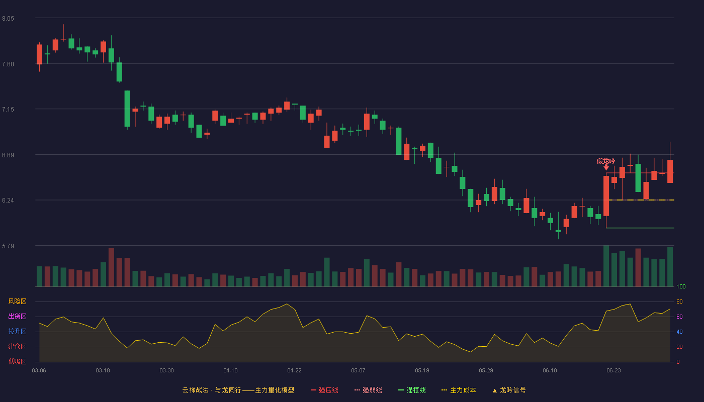Screen dimensions: 704x402
Task: Click the large green candlestick after 03-18
Action: coord(127,109)
